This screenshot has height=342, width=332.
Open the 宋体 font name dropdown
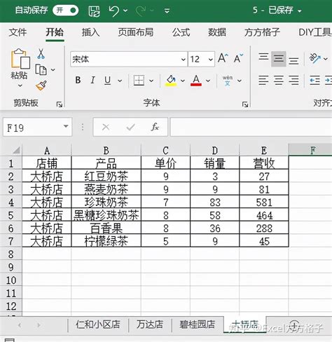coord(184,60)
